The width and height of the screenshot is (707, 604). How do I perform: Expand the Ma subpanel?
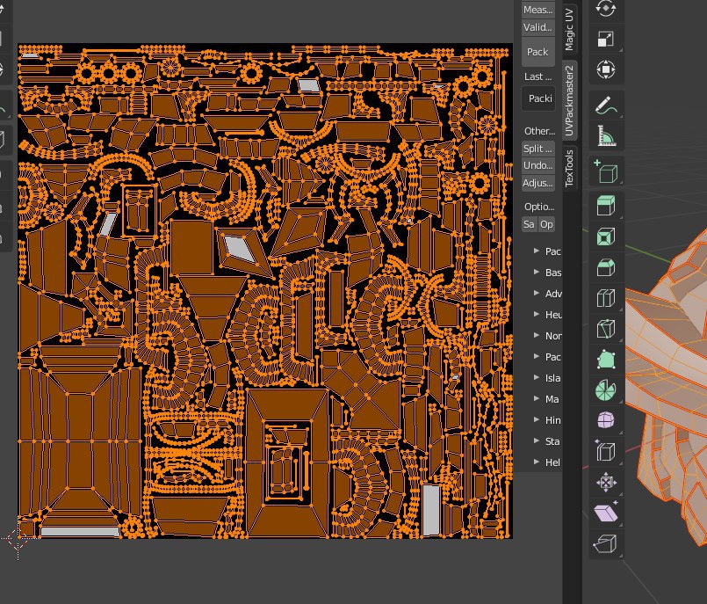[537, 398]
